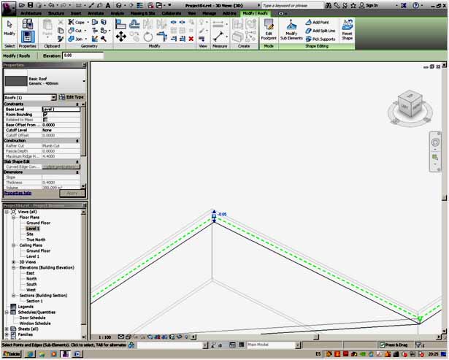449x360 pixels.
Task: Toggle the Press & Drag checkbox
Action: (x=382, y=344)
